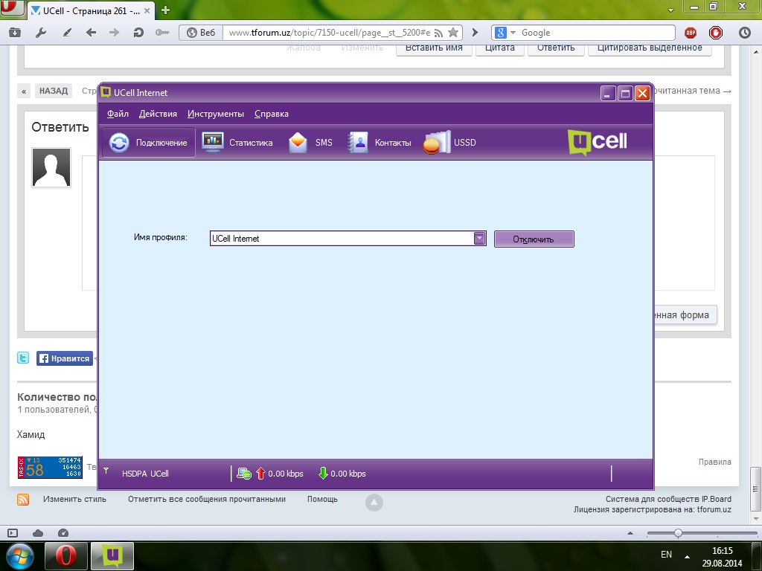Adjust the browser zoom slider
This screenshot has width=762, height=571.
point(678,533)
